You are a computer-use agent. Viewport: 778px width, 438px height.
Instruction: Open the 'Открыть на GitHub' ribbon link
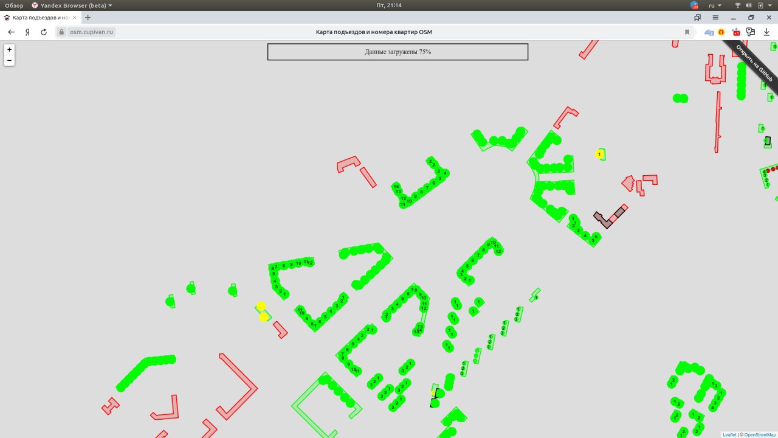pos(754,63)
